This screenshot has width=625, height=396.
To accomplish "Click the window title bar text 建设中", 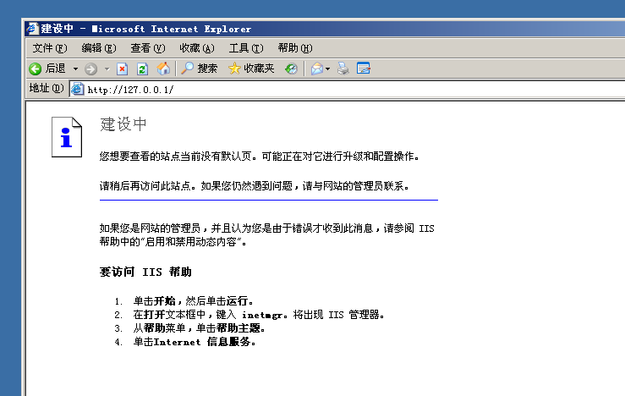I will [x=57, y=29].
